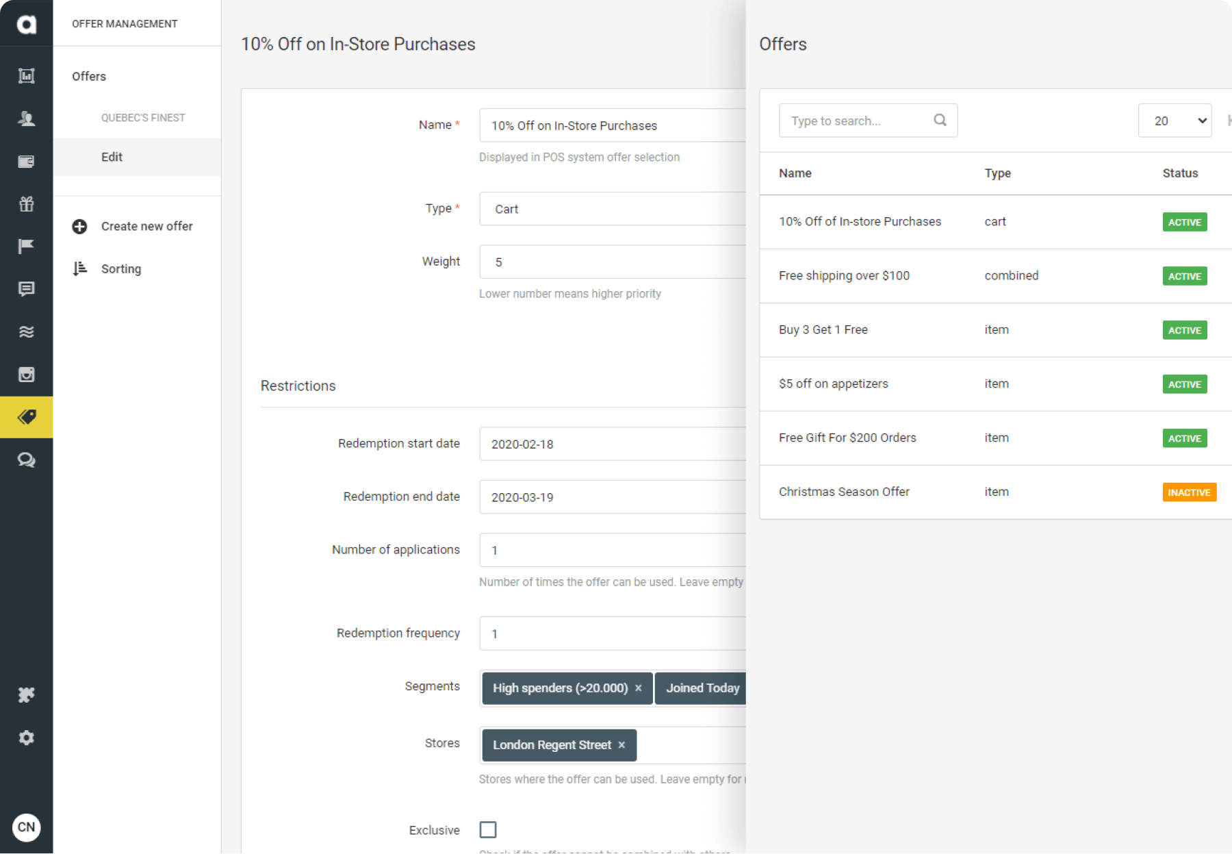Click the Weight input field

[x=613, y=262]
